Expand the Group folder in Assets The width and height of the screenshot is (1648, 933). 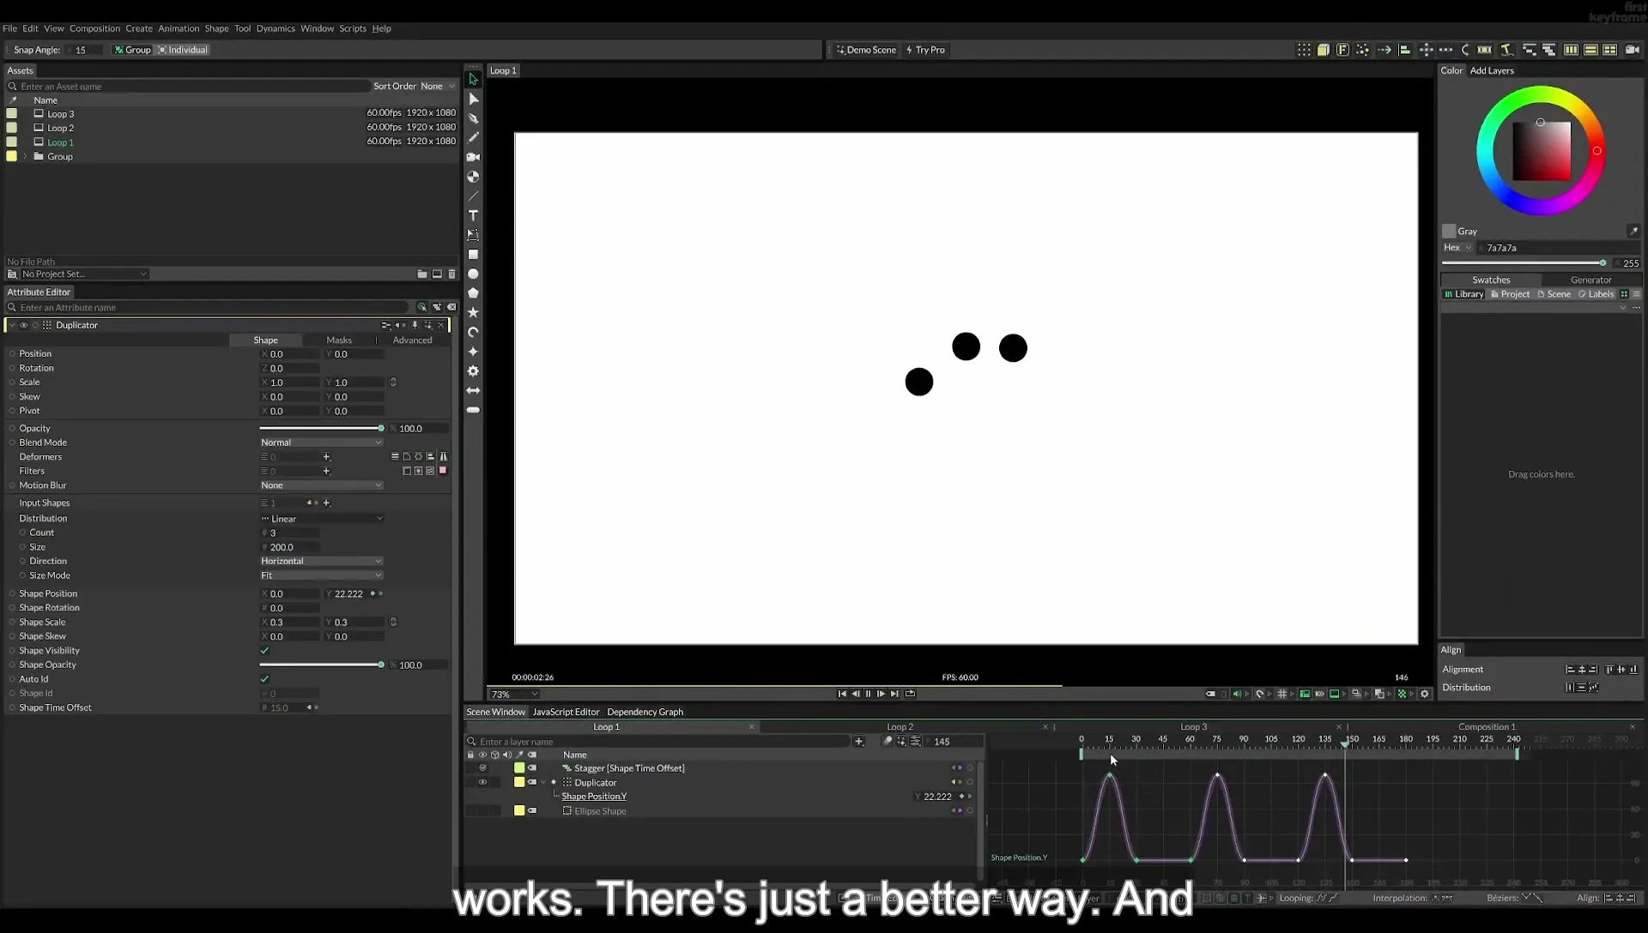[x=25, y=157]
